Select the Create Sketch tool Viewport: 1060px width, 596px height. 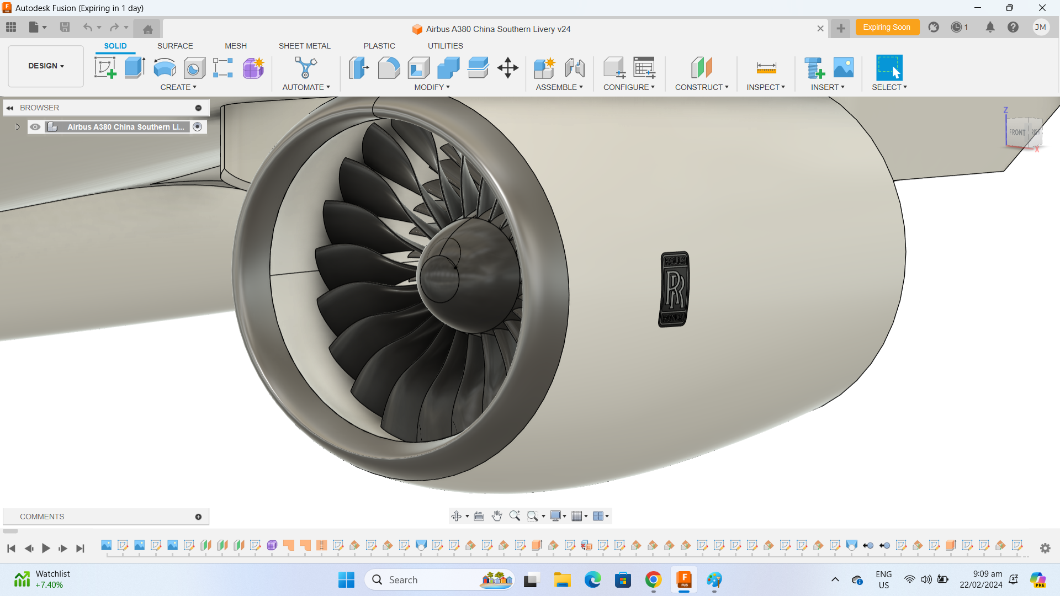(105, 68)
